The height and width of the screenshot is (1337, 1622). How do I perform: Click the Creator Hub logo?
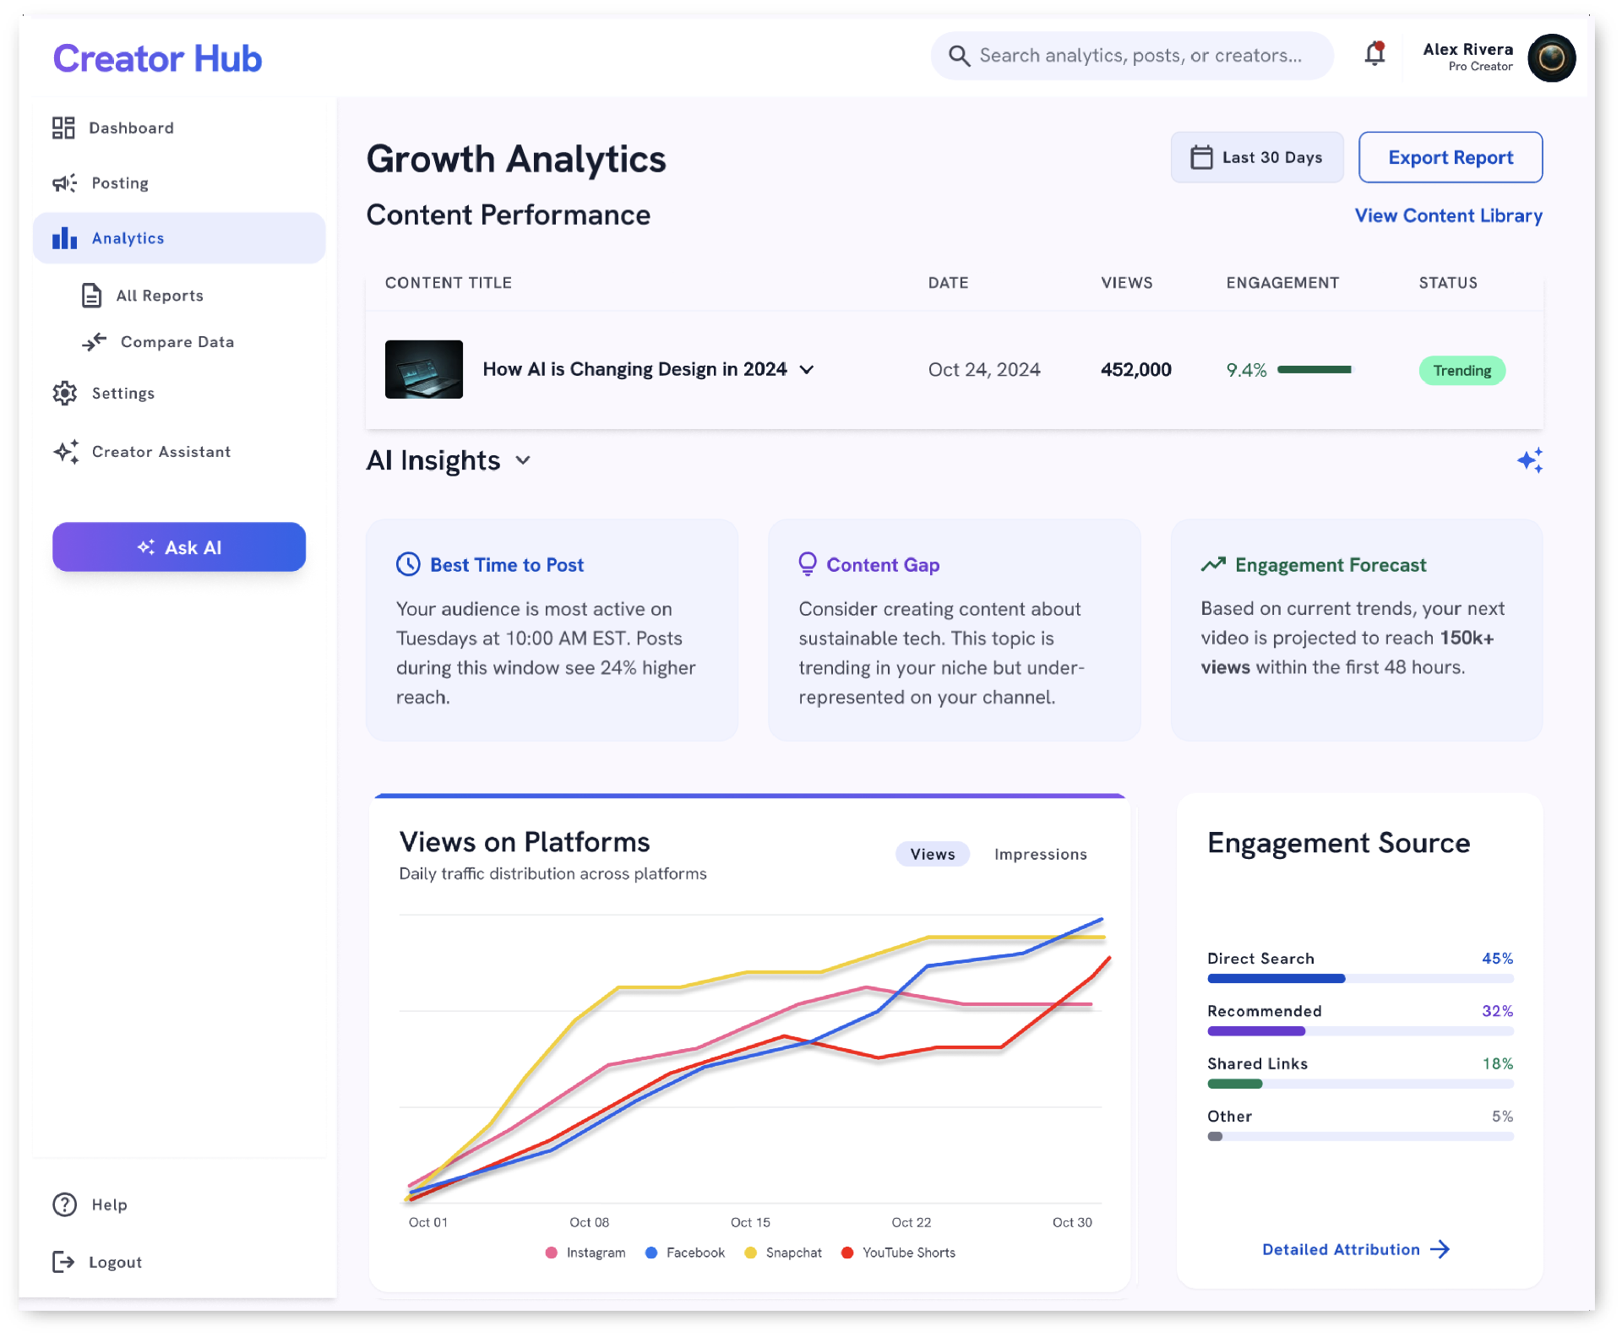click(x=157, y=58)
